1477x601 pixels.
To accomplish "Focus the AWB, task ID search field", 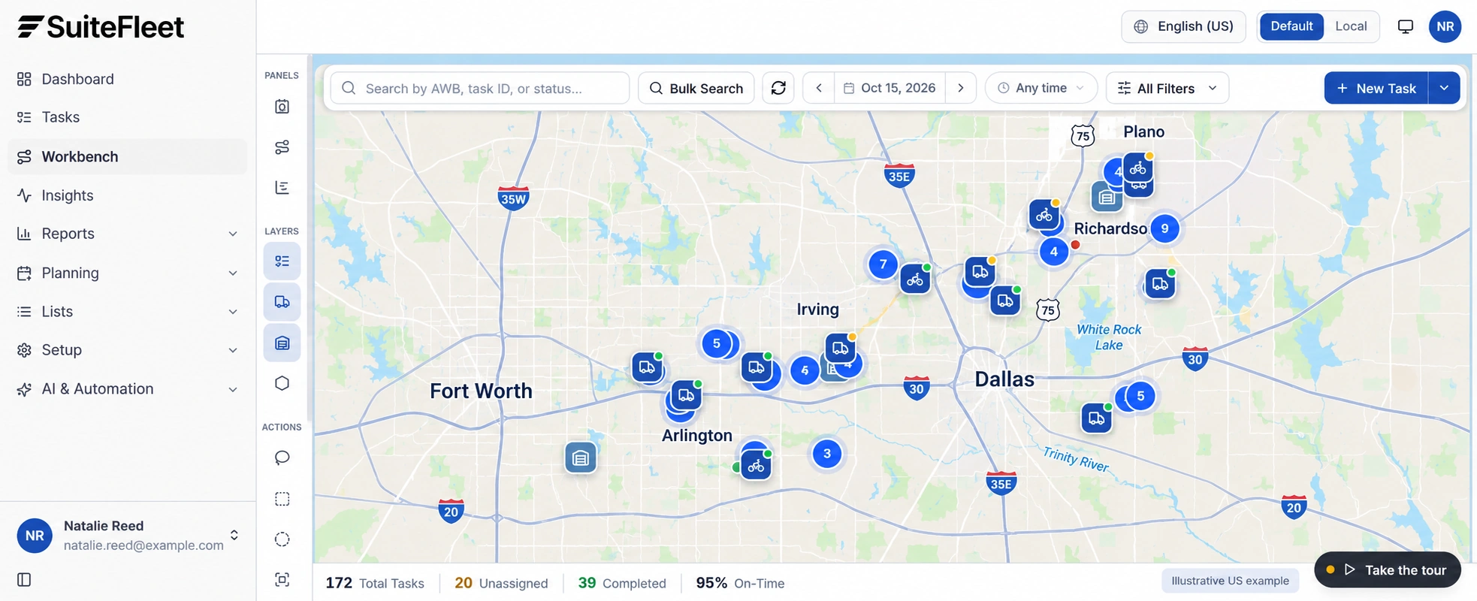I will [480, 88].
